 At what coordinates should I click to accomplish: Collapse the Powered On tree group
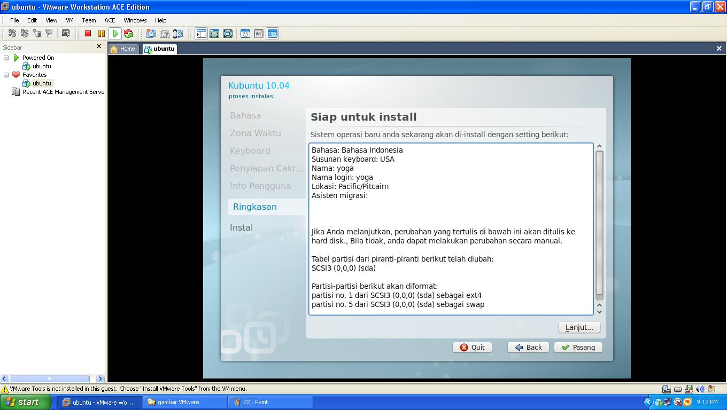pos(6,58)
